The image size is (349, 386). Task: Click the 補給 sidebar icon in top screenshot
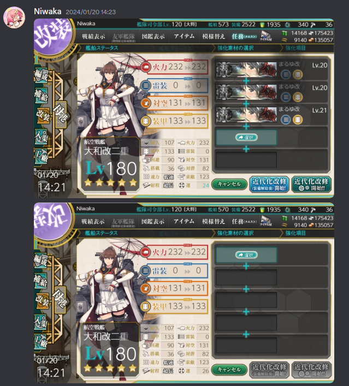[41, 96]
